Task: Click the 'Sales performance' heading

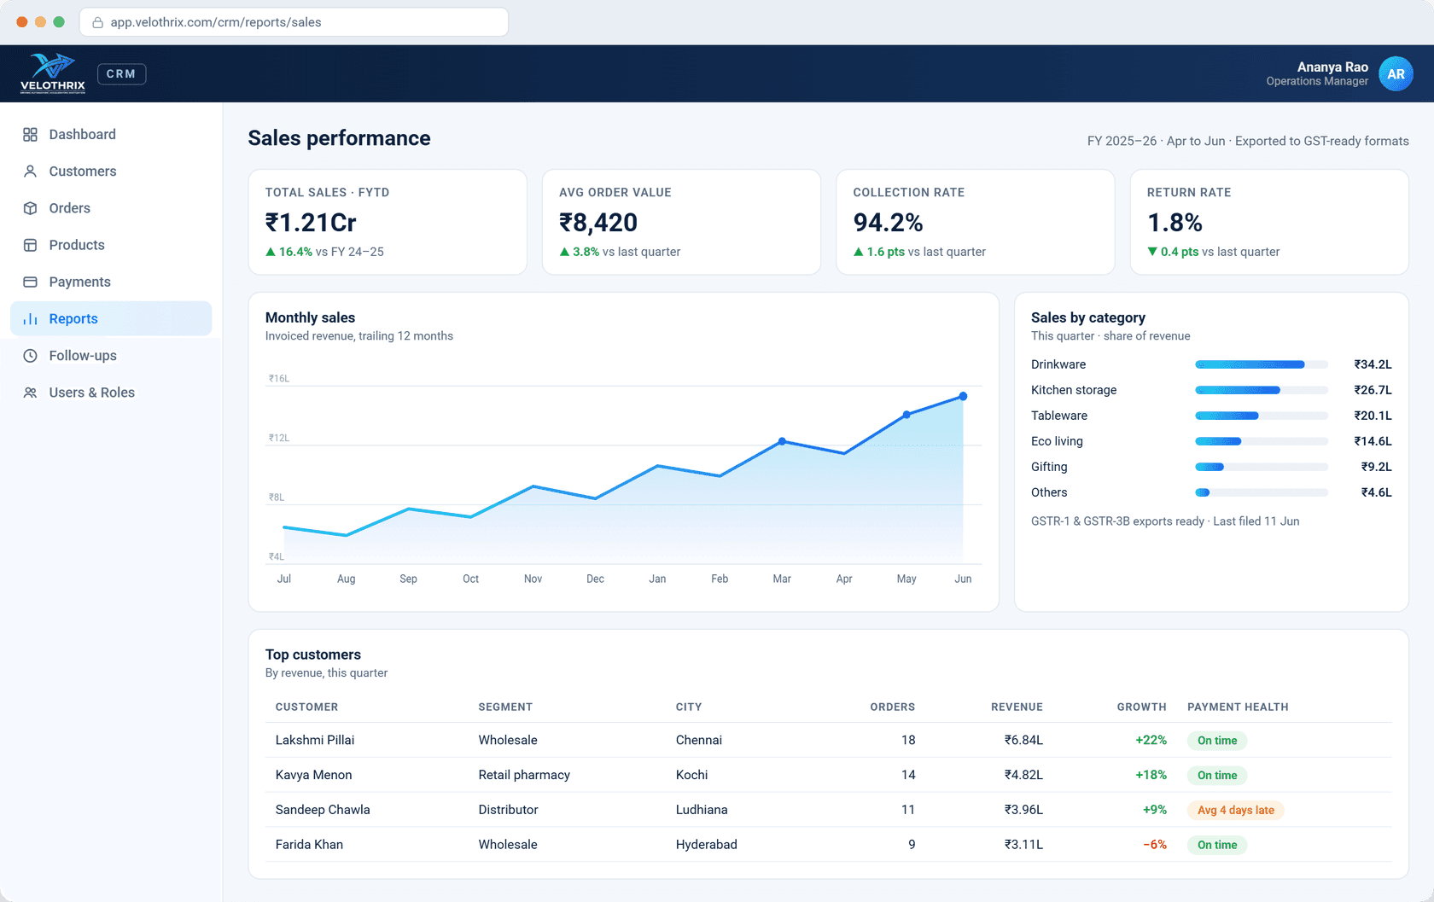Action: pyautogui.click(x=339, y=138)
